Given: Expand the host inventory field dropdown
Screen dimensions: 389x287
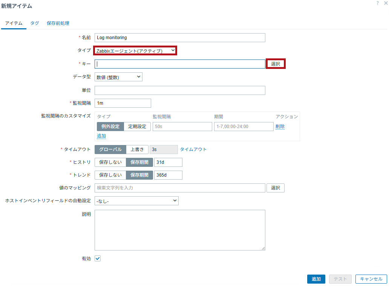Looking at the screenshot, I should (x=136, y=201).
